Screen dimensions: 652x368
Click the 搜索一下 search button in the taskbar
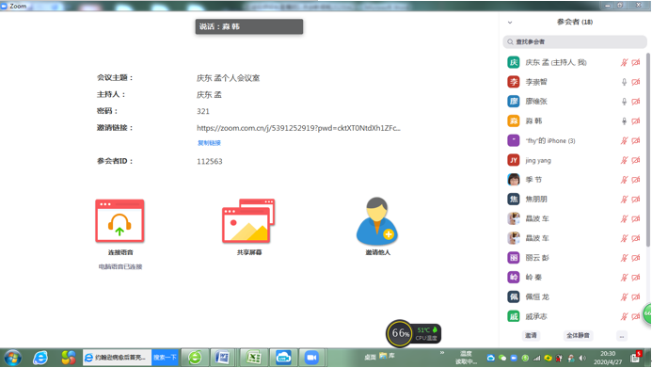tap(165, 358)
